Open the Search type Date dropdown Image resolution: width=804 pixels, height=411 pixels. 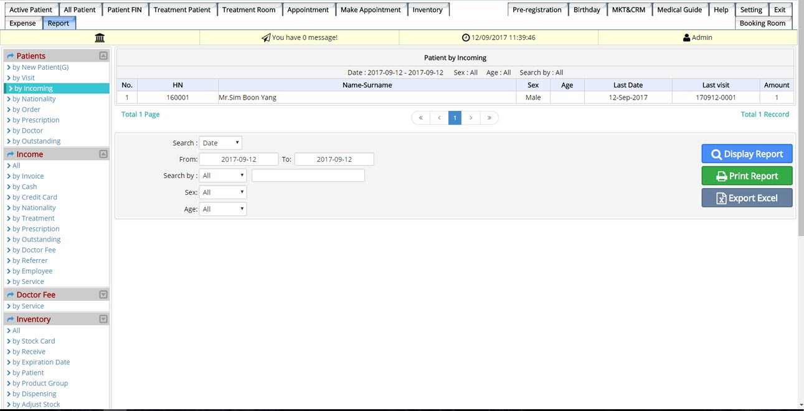coord(220,143)
